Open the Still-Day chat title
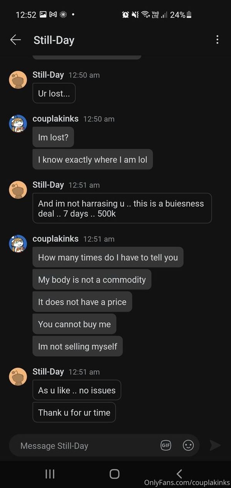 click(x=54, y=40)
